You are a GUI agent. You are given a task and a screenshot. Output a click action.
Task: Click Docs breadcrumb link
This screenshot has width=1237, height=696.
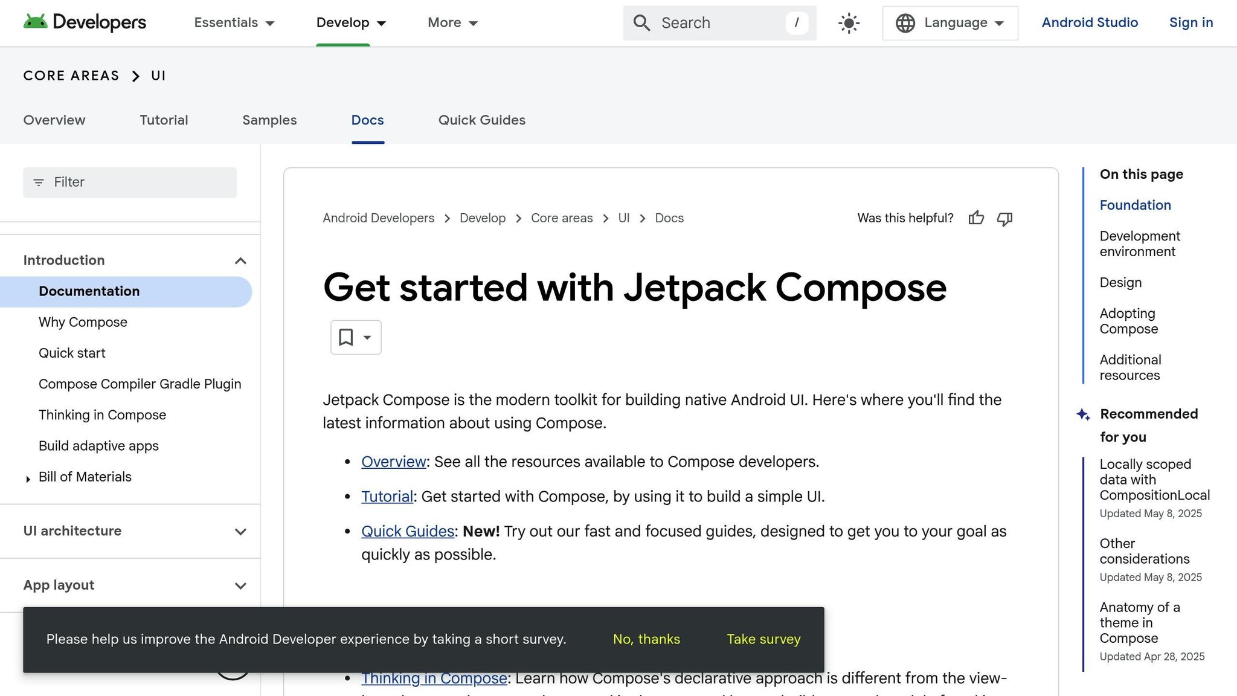point(669,218)
